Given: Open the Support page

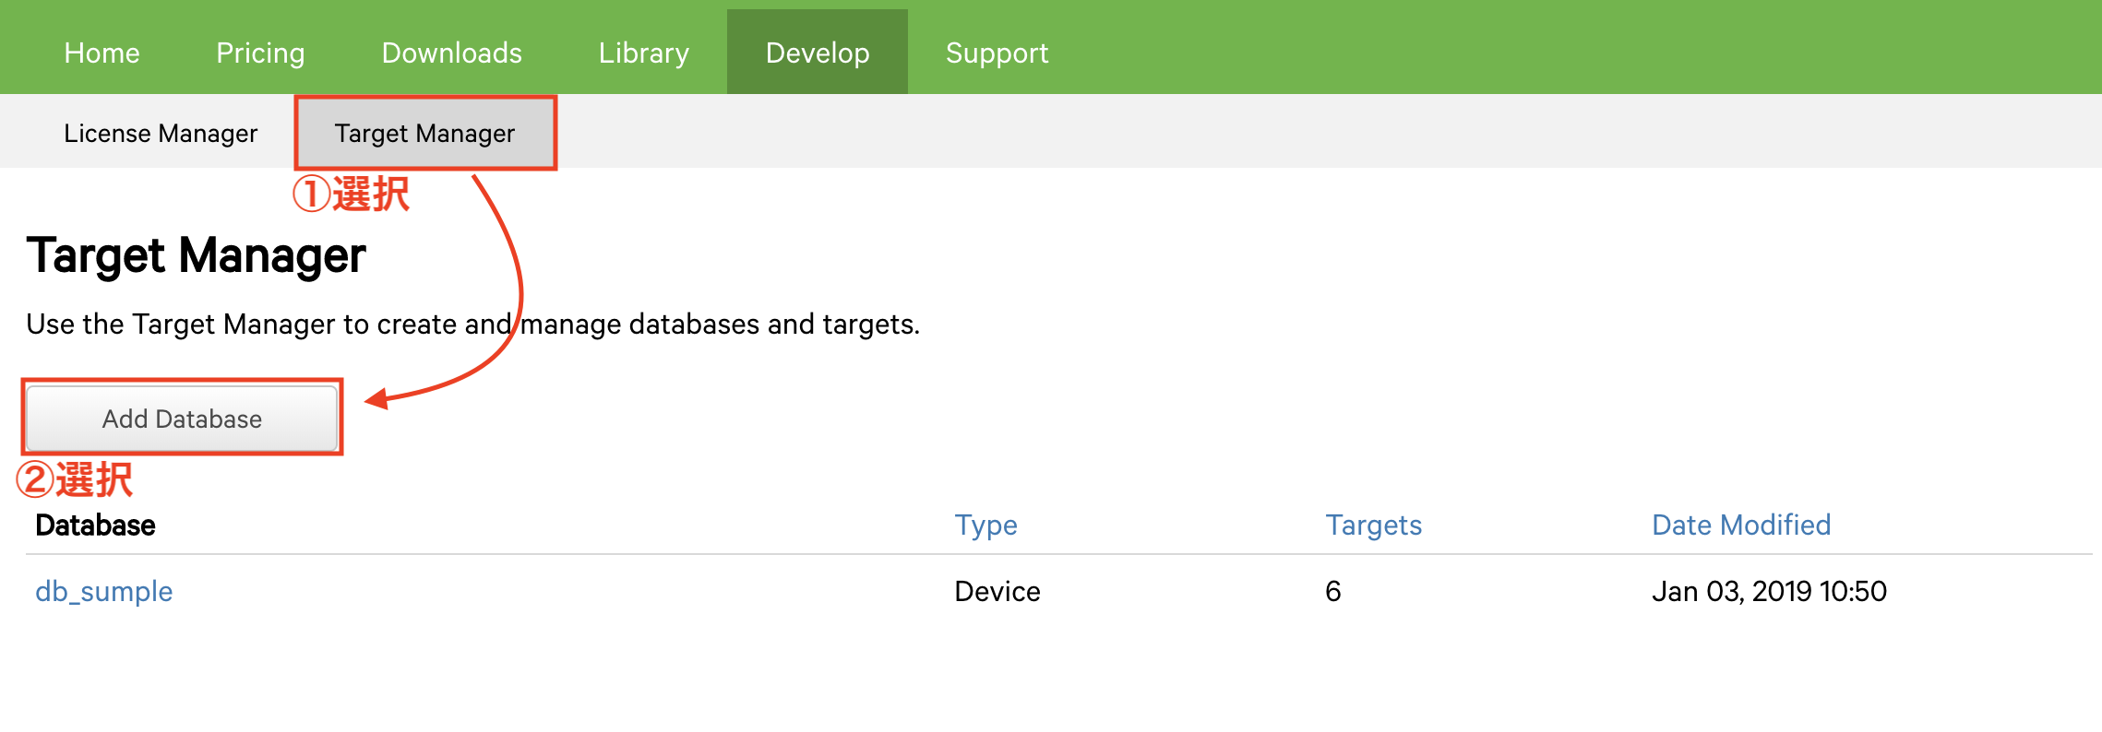Looking at the screenshot, I should click(997, 53).
